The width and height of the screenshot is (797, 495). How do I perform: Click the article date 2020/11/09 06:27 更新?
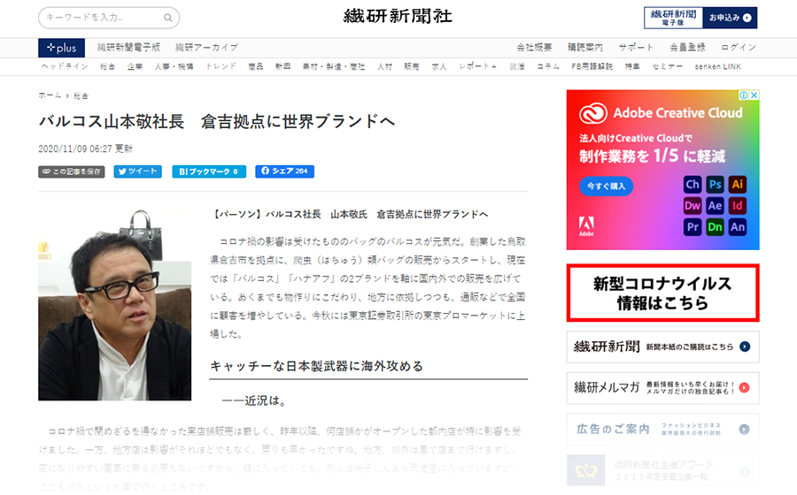point(85,148)
